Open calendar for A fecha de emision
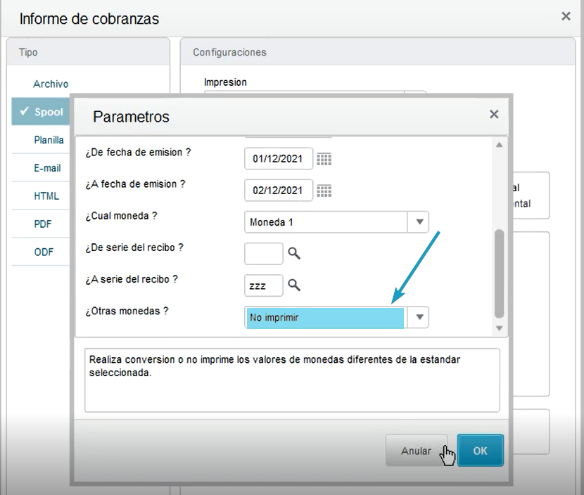Screen dimensions: 584x495 click(324, 191)
